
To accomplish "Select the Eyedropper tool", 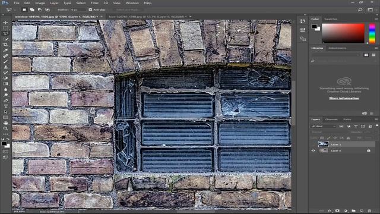I will coord(5,50).
